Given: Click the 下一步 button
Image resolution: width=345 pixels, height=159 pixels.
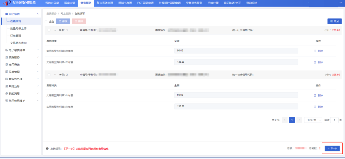Looking at the screenshot, I should (332, 148).
